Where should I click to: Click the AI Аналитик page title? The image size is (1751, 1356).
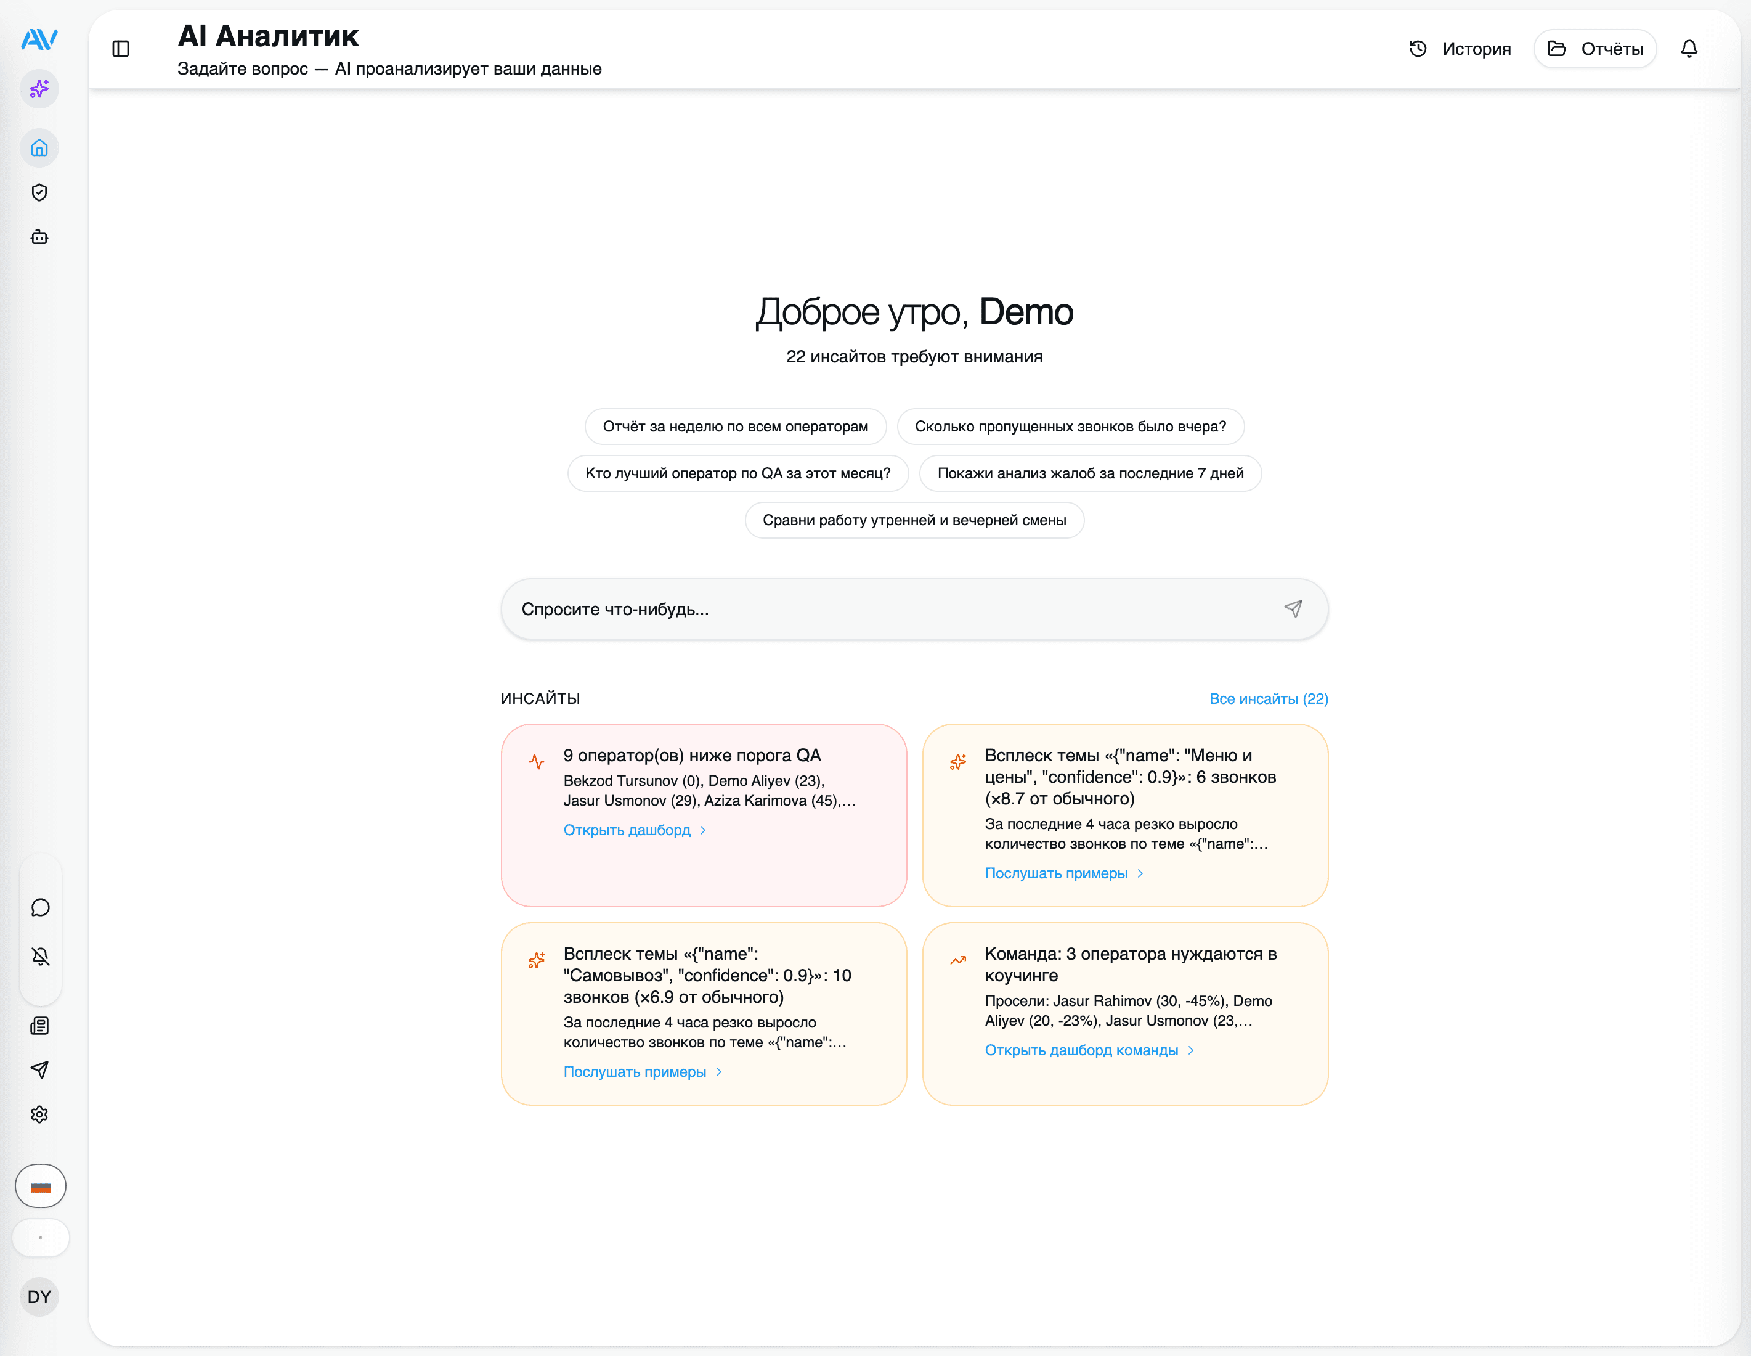tap(268, 36)
